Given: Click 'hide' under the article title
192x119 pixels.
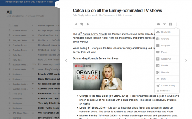Looking at the screenshot, I should (120, 15).
